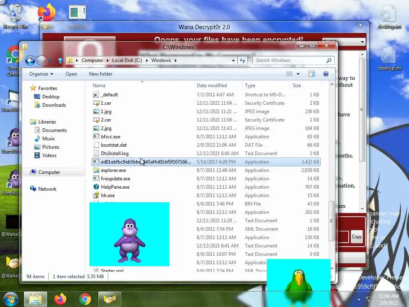409x307 pixels.
Task: Open the Organize dropdown menu
Action: [41, 74]
